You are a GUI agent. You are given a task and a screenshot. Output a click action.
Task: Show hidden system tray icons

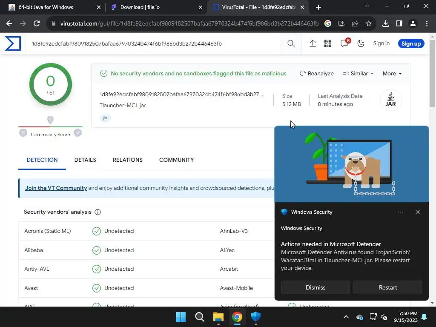click(346, 317)
